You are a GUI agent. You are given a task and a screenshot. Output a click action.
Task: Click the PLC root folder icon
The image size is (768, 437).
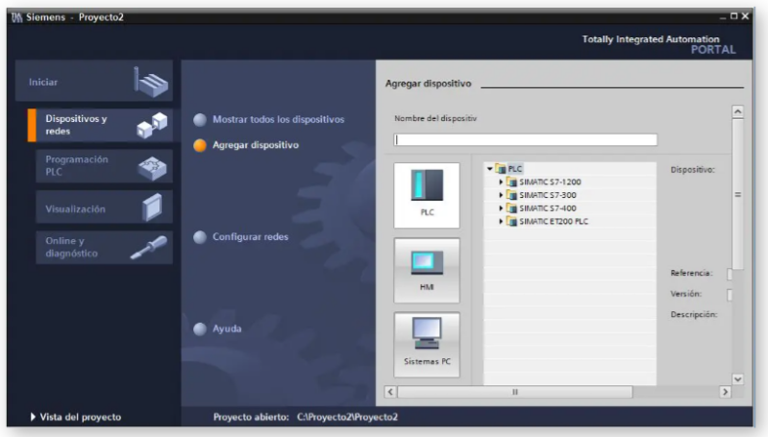pyautogui.click(x=501, y=169)
